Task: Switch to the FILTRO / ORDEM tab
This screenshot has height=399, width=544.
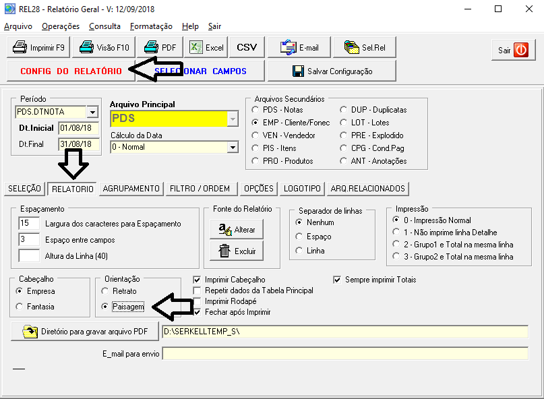Action: point(202,189)
